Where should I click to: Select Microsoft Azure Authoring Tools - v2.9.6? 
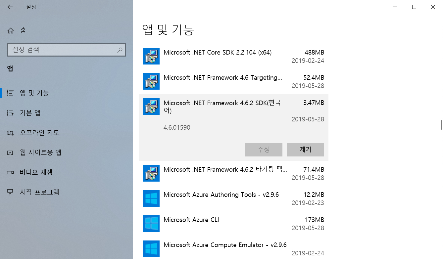(221, 194)
